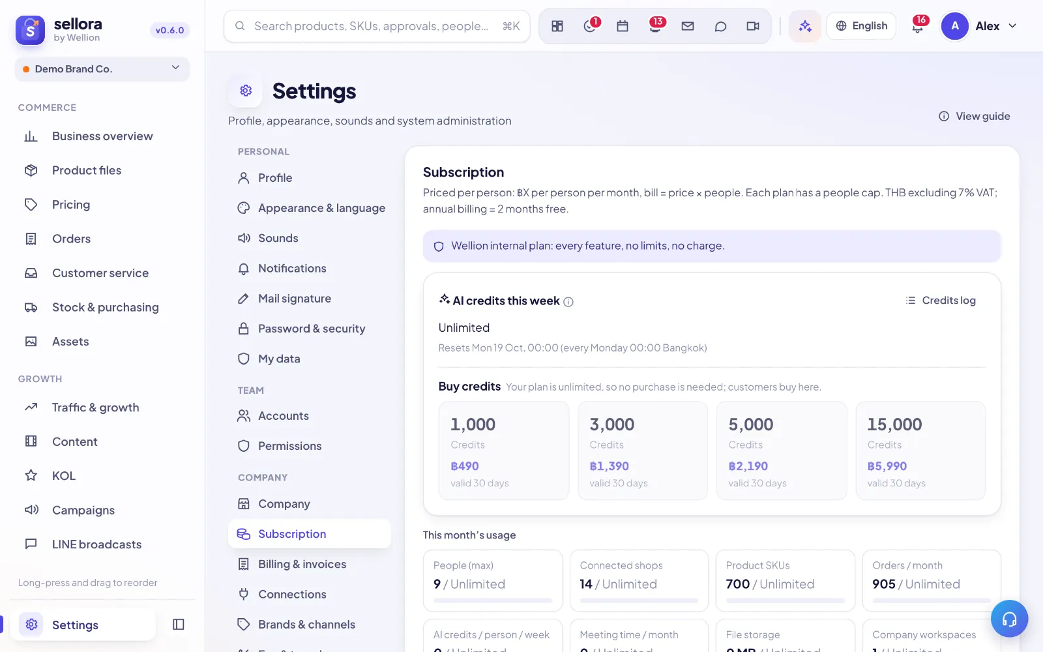Image resolution: width=1043 pixels, height=652 pixels.
Task: Click View guide link
Action: [x=975, y=116]
